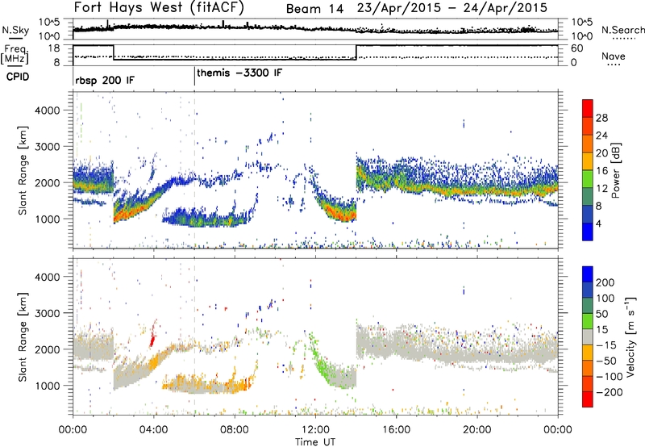Click the 'CPID' row label

tap(18, 77)
